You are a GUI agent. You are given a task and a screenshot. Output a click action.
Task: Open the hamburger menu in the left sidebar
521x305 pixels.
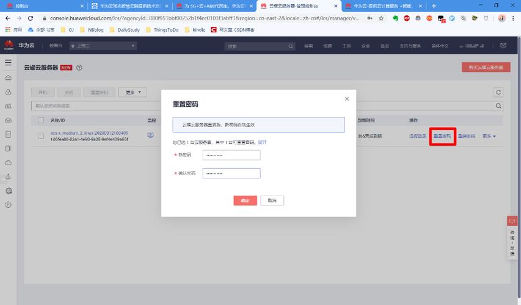click(x=9, y=62)
